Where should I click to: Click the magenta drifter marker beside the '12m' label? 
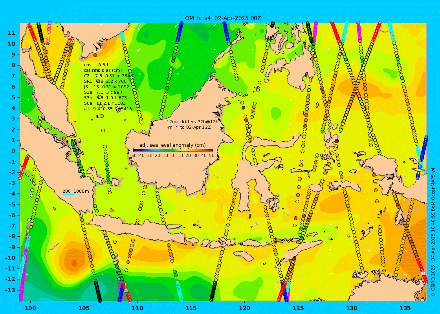177,122
